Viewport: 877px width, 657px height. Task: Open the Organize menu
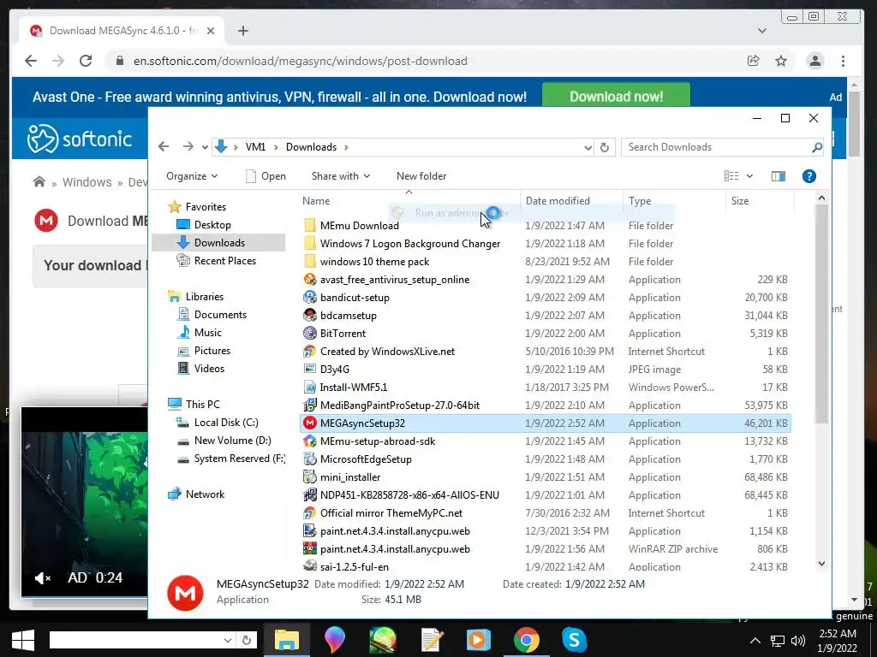192,176
